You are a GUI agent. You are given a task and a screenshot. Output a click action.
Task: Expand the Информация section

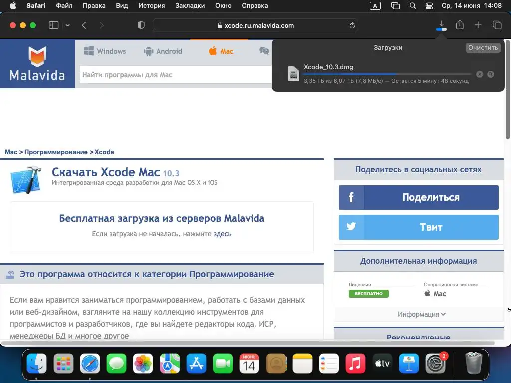421,314
